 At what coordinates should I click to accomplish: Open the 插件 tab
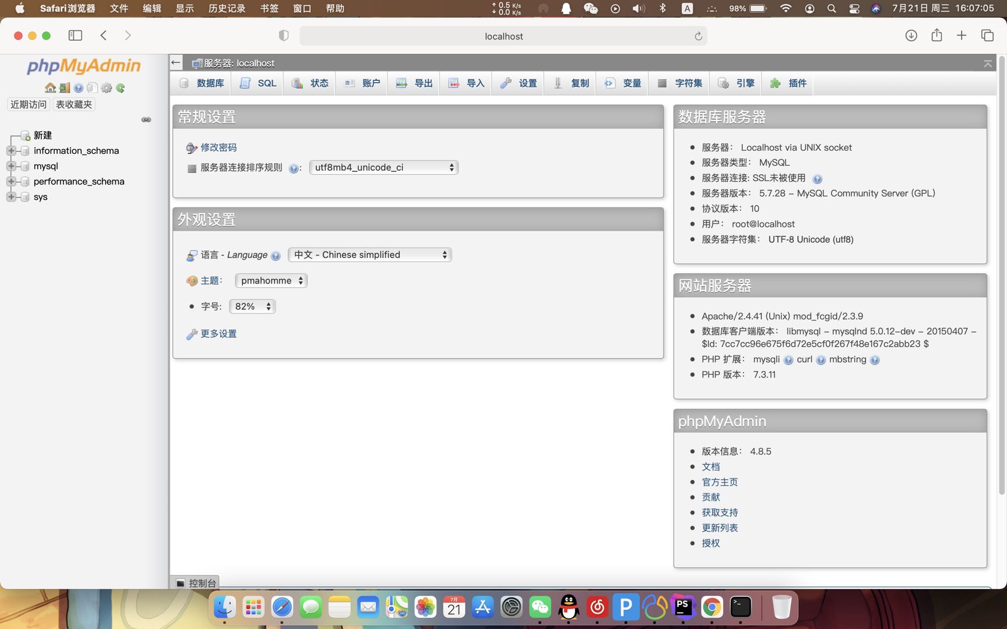click(788, 83)
